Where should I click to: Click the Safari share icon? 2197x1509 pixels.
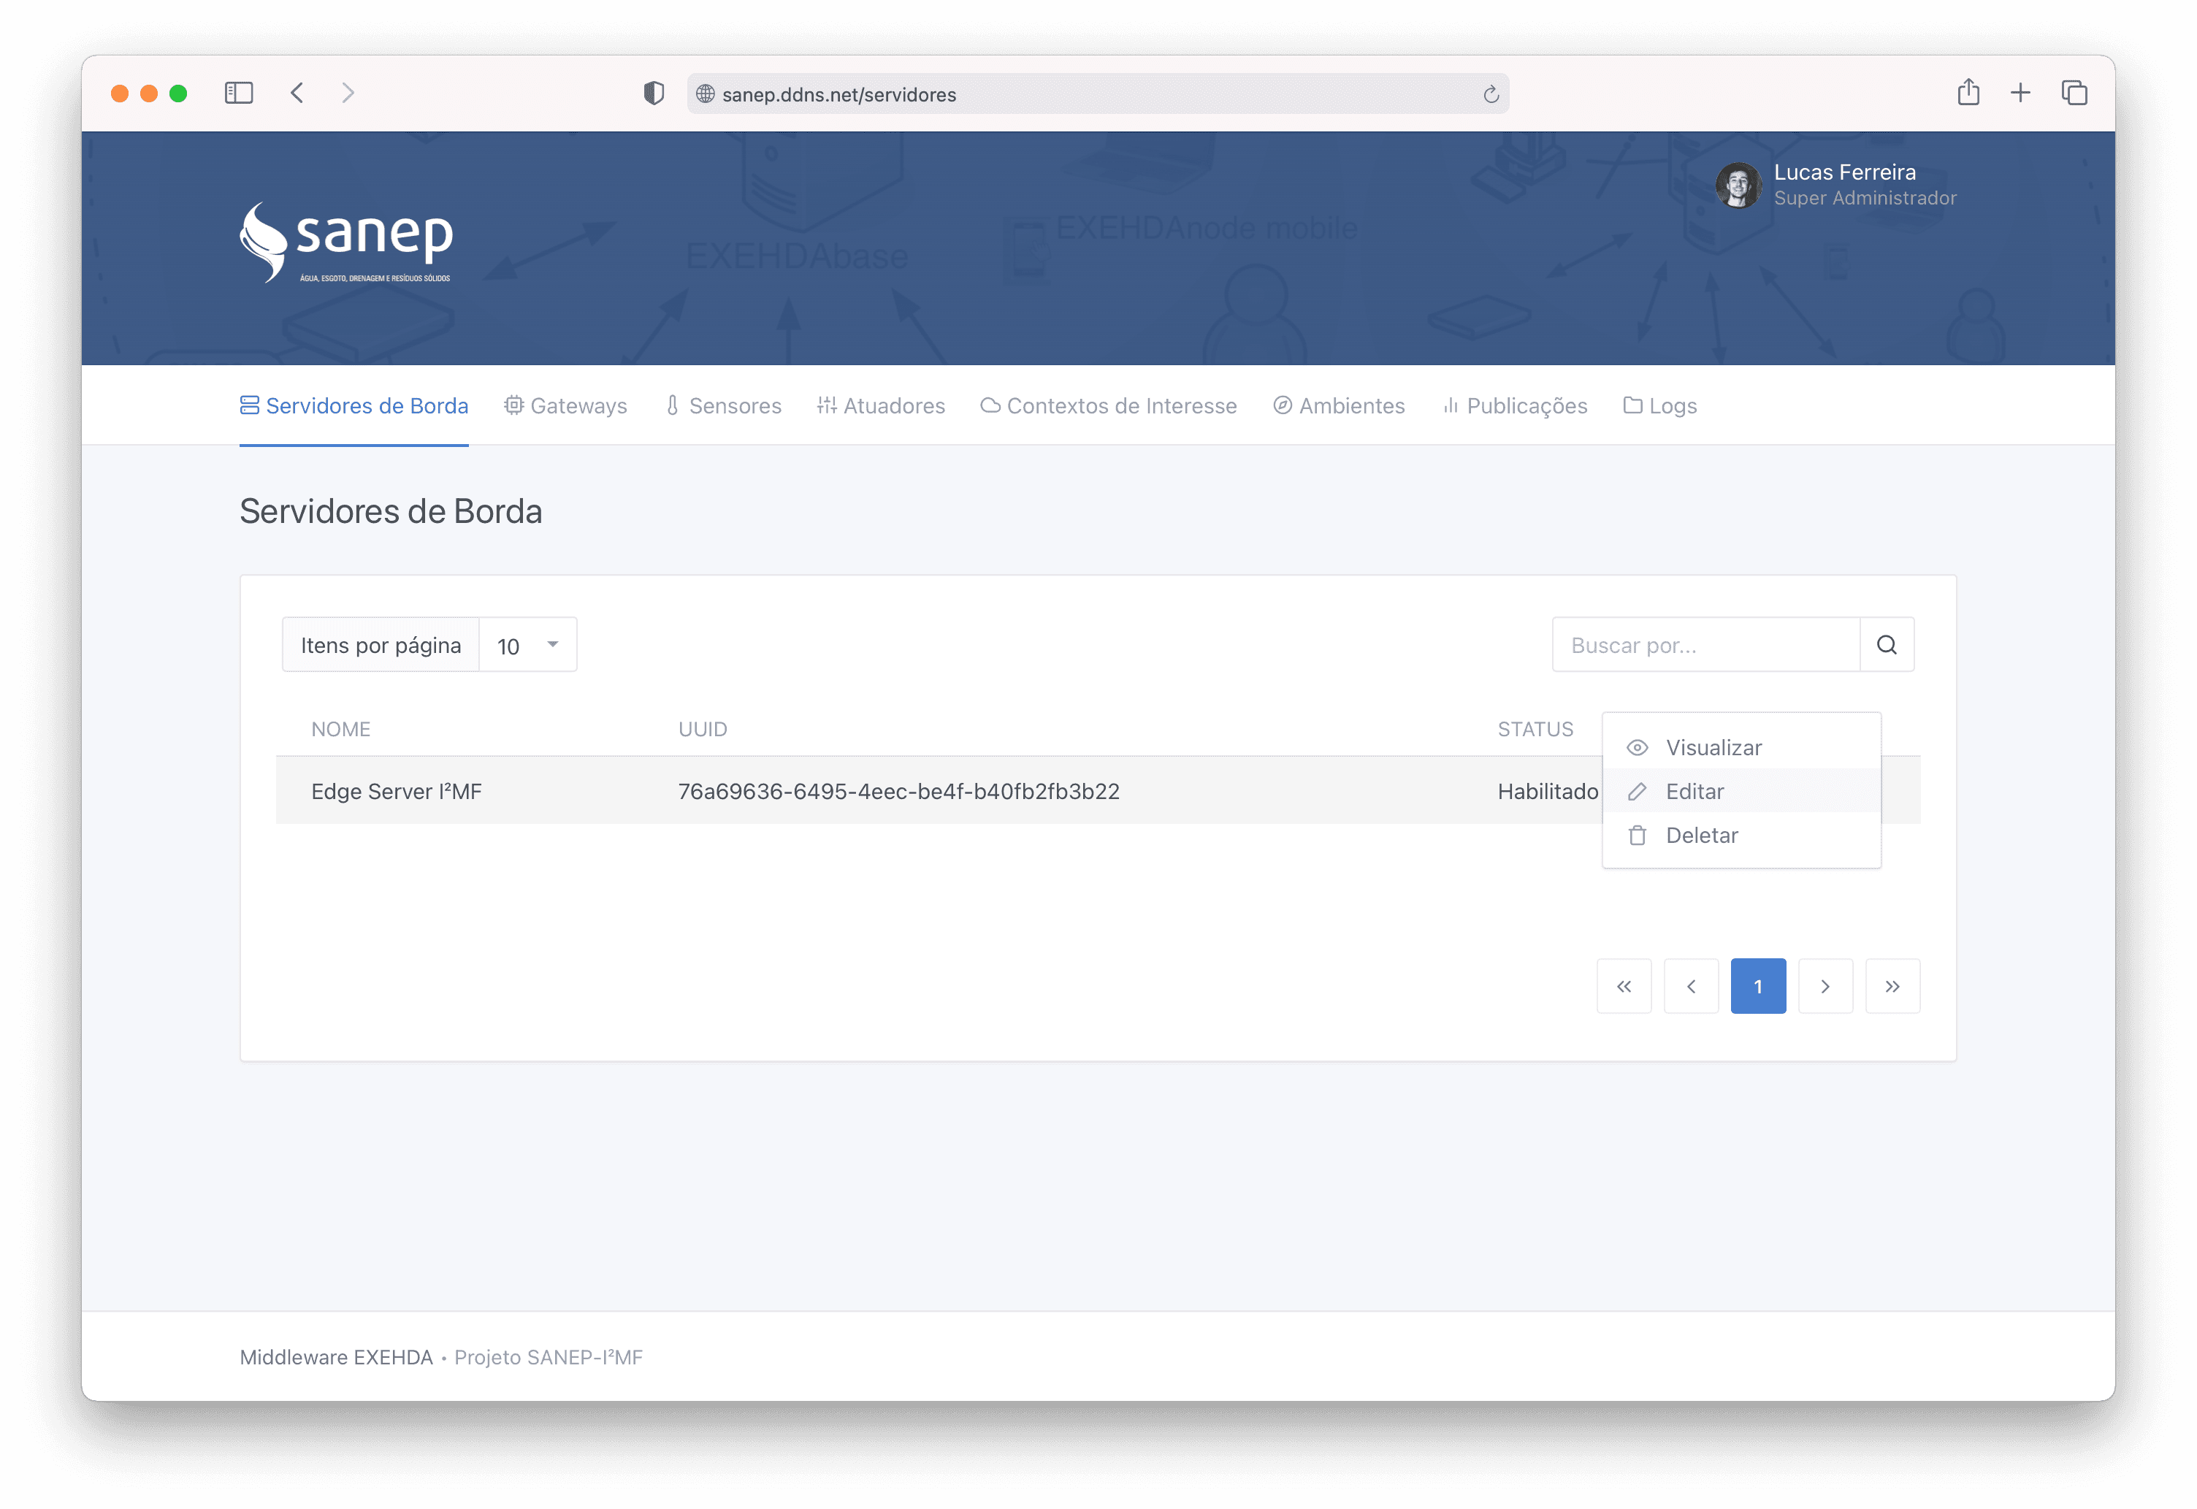[x=1968, y=93]
